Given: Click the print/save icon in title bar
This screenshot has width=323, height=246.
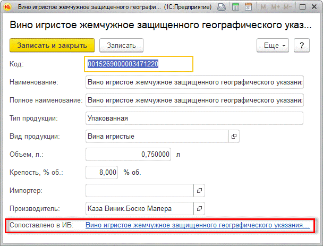Looking at the screenshot, I should click(x=222, y=7).
